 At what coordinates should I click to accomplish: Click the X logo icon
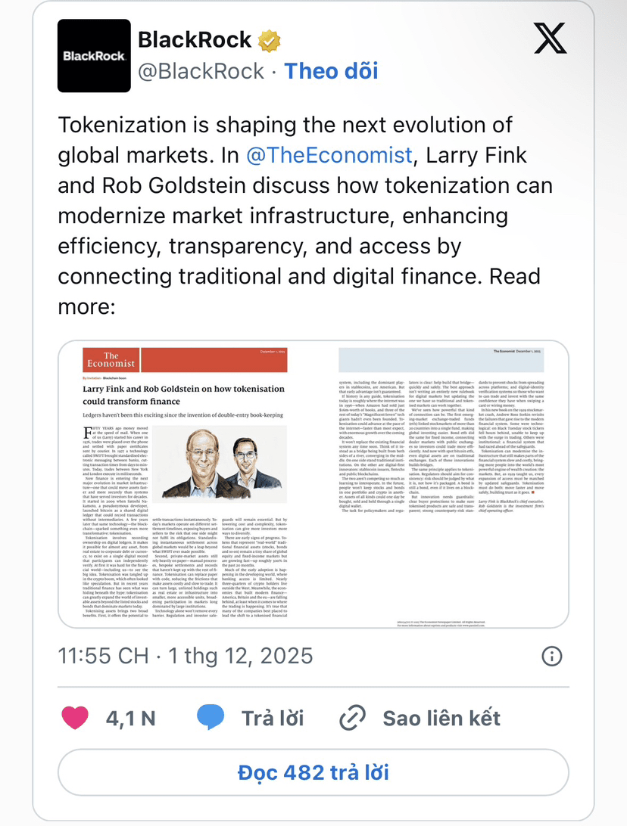(x=550, y=39)
